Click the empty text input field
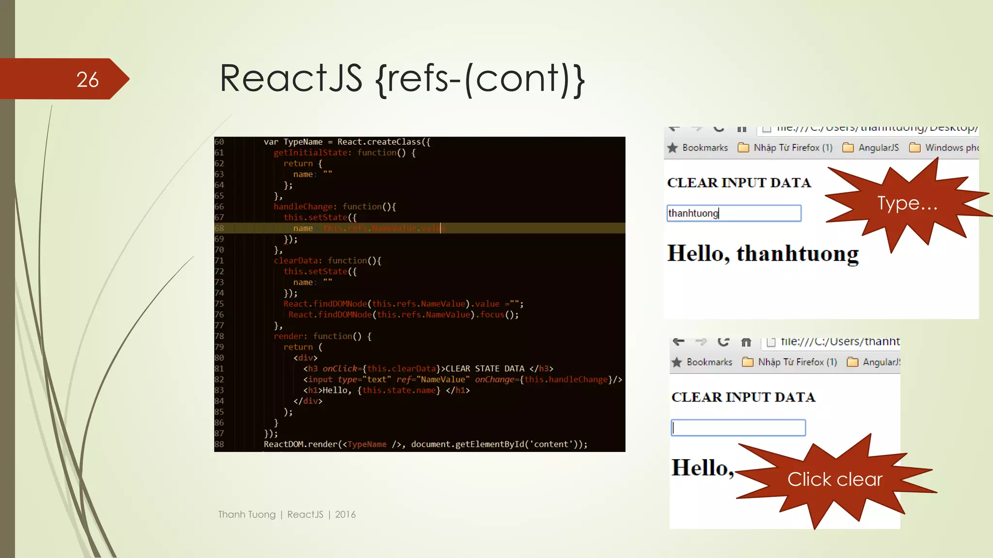The height and width of the screenshot is (558, 993). [738, 428]
